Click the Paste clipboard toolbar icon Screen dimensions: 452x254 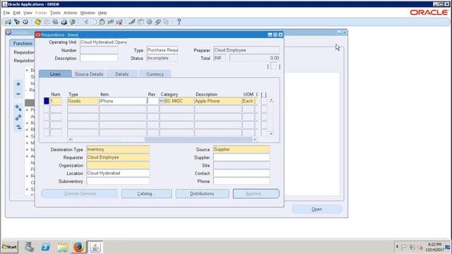(102, 22)
